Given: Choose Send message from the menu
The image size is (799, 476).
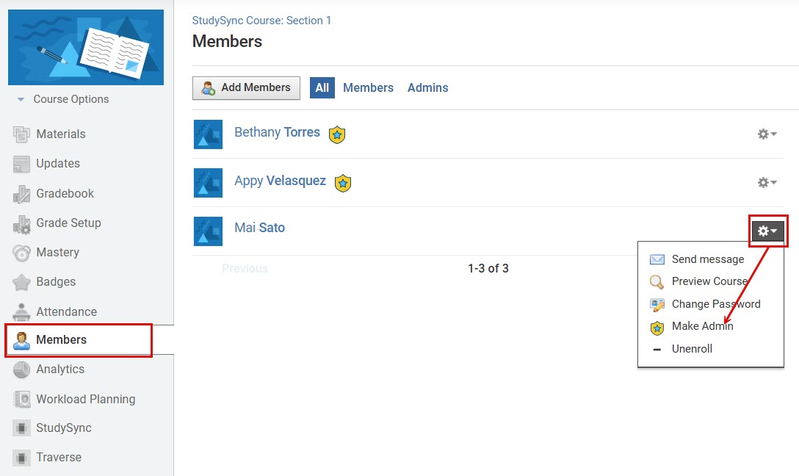Looking at the screenshot, I should (x=708, y=259).
